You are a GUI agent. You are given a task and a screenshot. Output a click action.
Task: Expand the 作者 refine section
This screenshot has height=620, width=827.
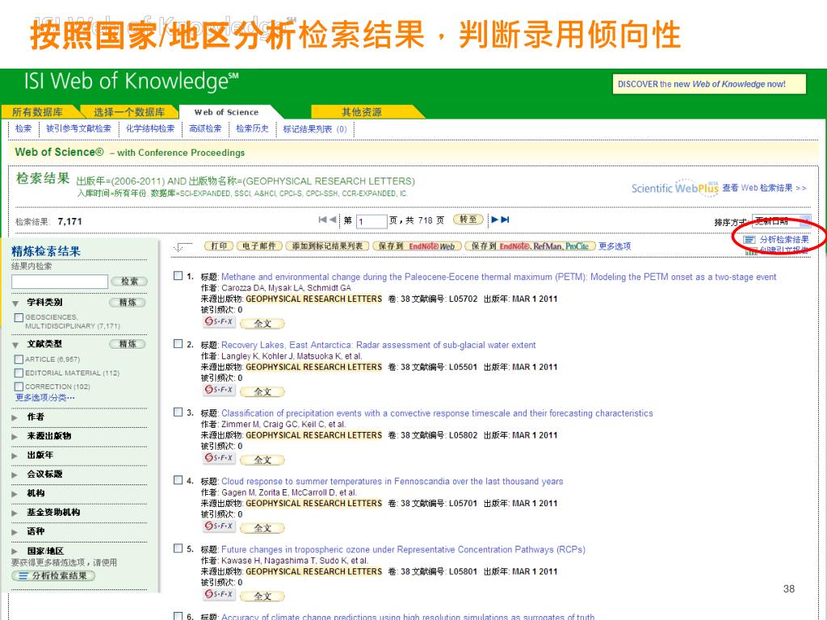(x=15, y=417)
